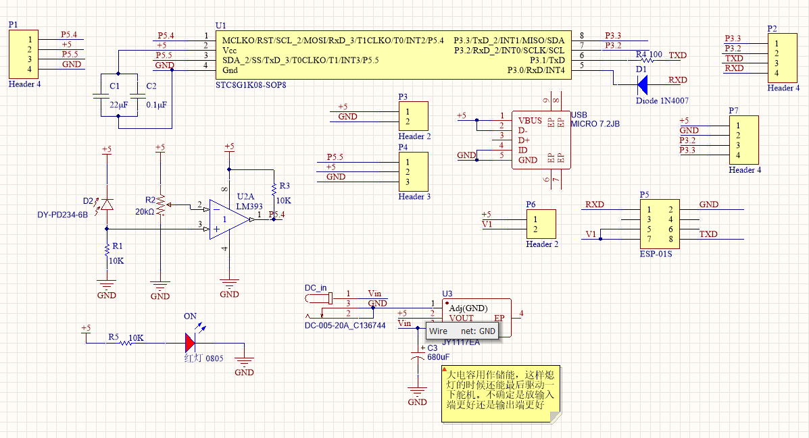Click the GND power port below R2
The height and width of the screenshot is (438, 809).
pos(160,291)
